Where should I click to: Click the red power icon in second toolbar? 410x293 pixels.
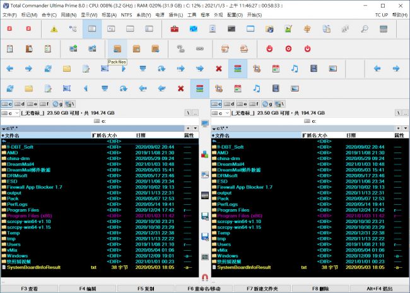[269, 49]
